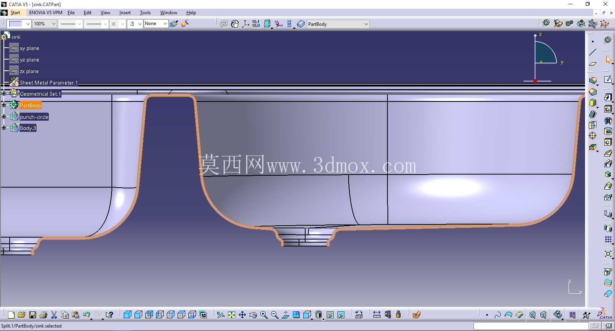
Task: Expand the PartBody tree node
Action: (x=4, y=105)
